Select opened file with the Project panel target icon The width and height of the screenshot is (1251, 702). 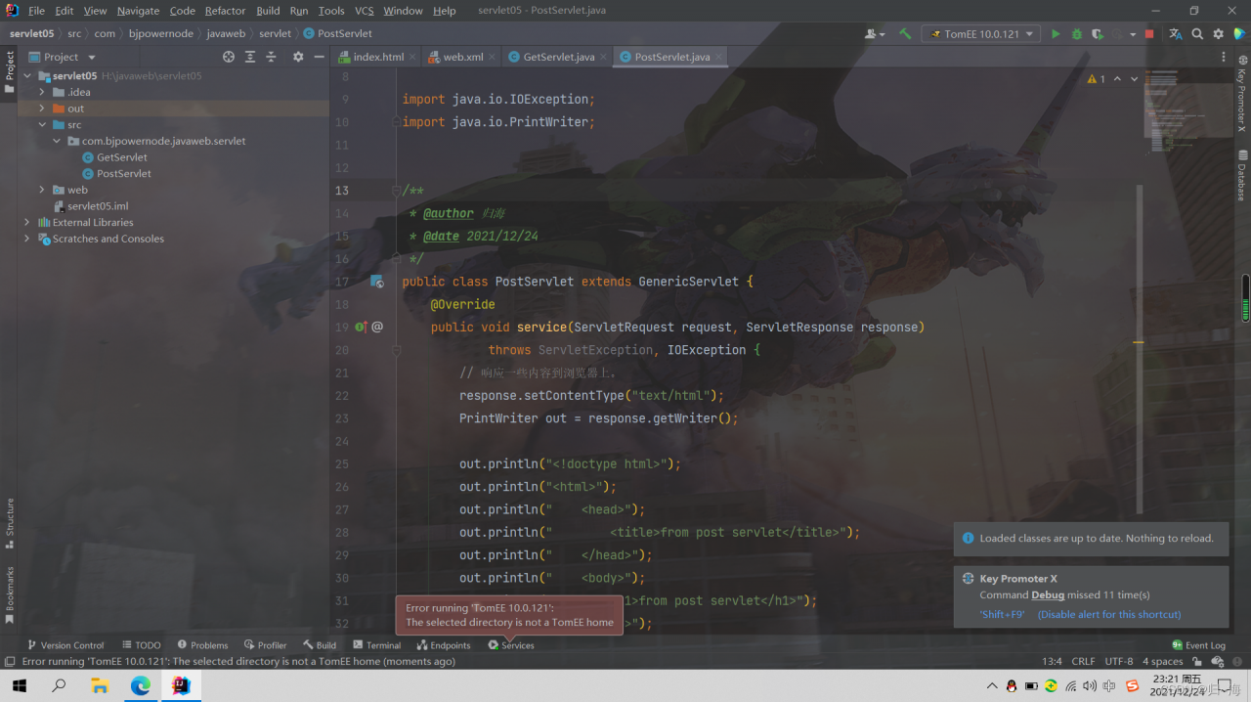tap(229, 57)
